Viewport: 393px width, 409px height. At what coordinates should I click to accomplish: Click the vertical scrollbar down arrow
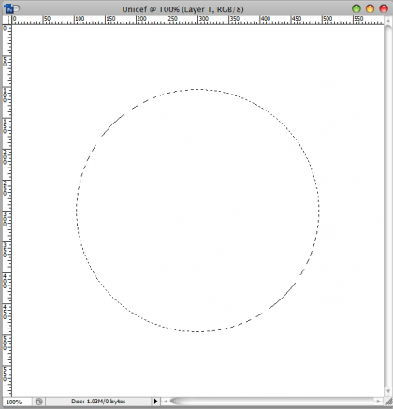(388, 391)
